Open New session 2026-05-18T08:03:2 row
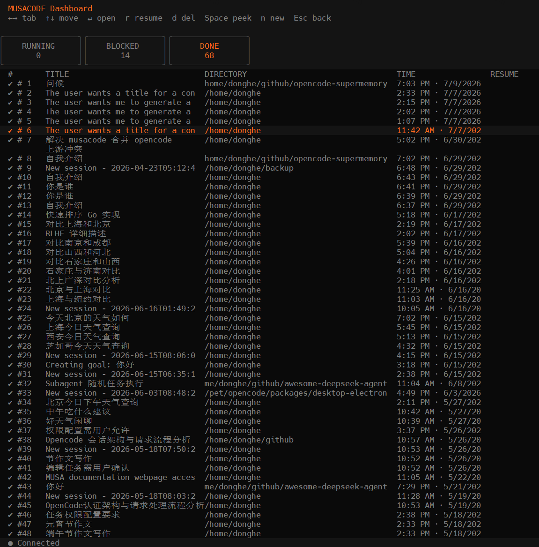Image resolution: width=539 pixels, height=547 pixels. [269, 496]
